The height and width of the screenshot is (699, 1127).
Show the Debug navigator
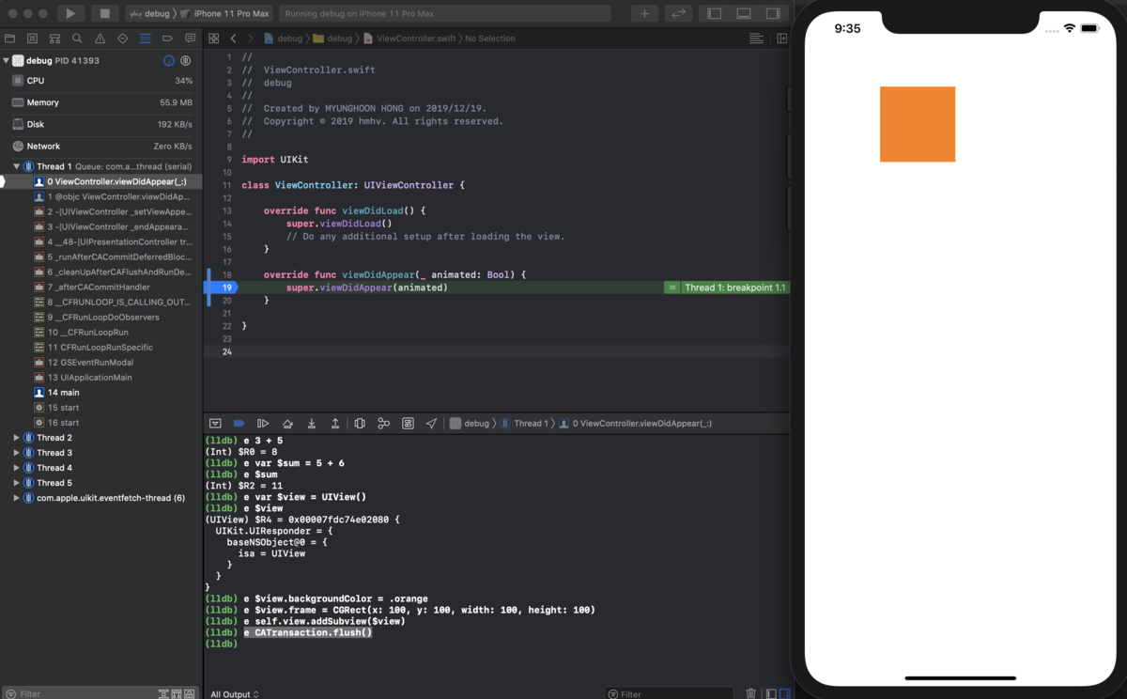[145, 39]
